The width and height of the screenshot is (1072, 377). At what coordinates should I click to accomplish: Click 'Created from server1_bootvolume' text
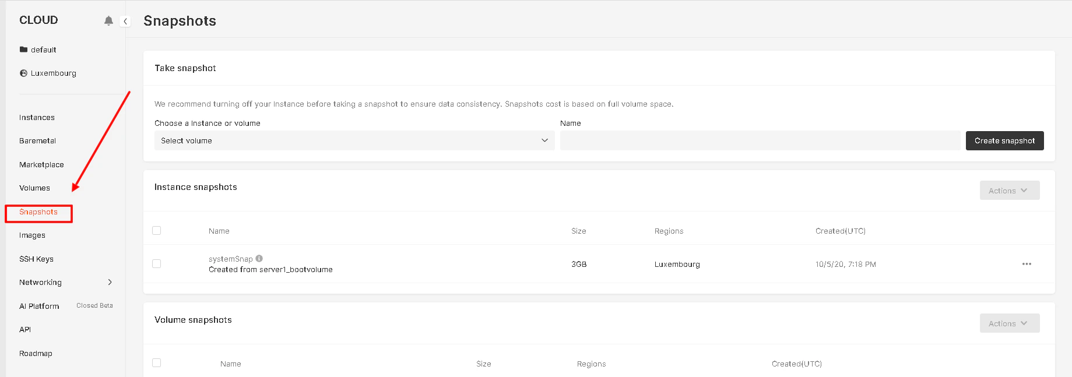270,269
